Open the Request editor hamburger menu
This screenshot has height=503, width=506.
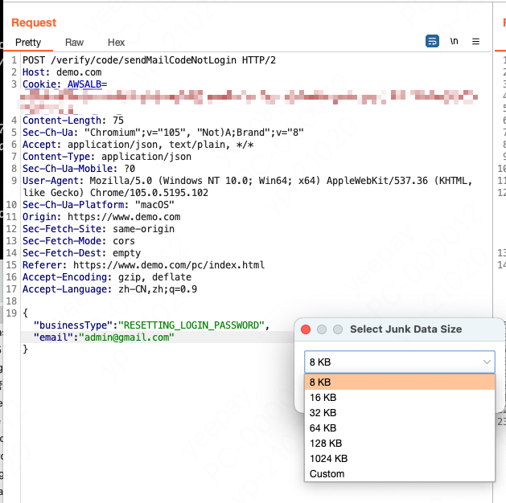coord(475,42)
